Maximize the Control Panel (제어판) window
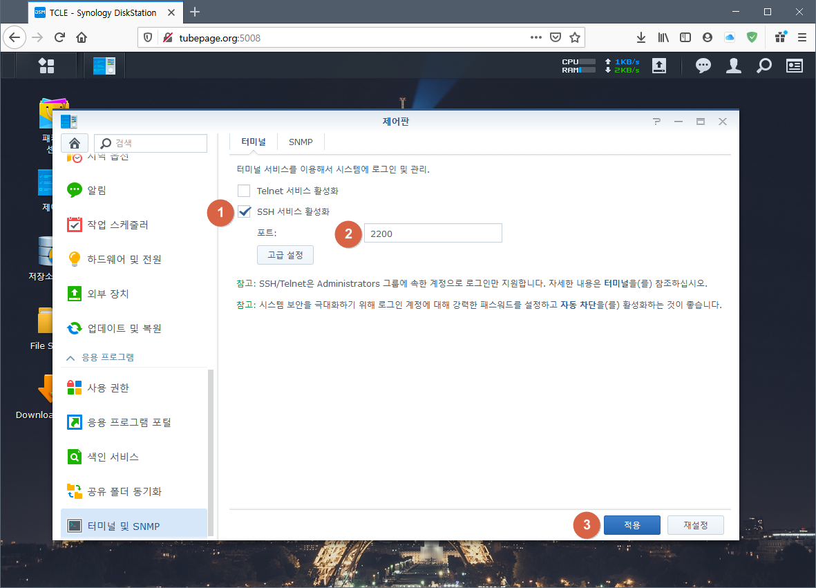The width and height of the screenshot is (816, 588). click(x=701, y=121)
